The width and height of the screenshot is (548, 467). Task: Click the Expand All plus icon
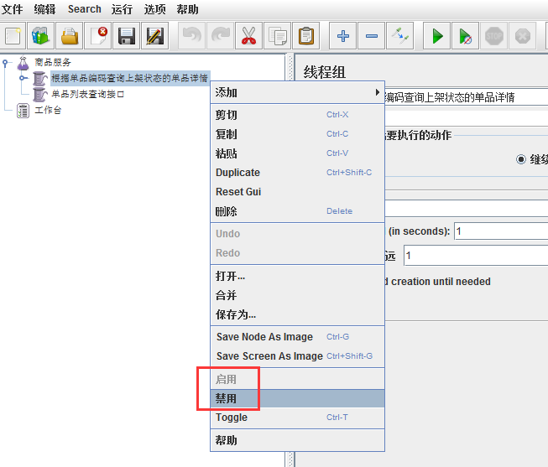(342, 36)
